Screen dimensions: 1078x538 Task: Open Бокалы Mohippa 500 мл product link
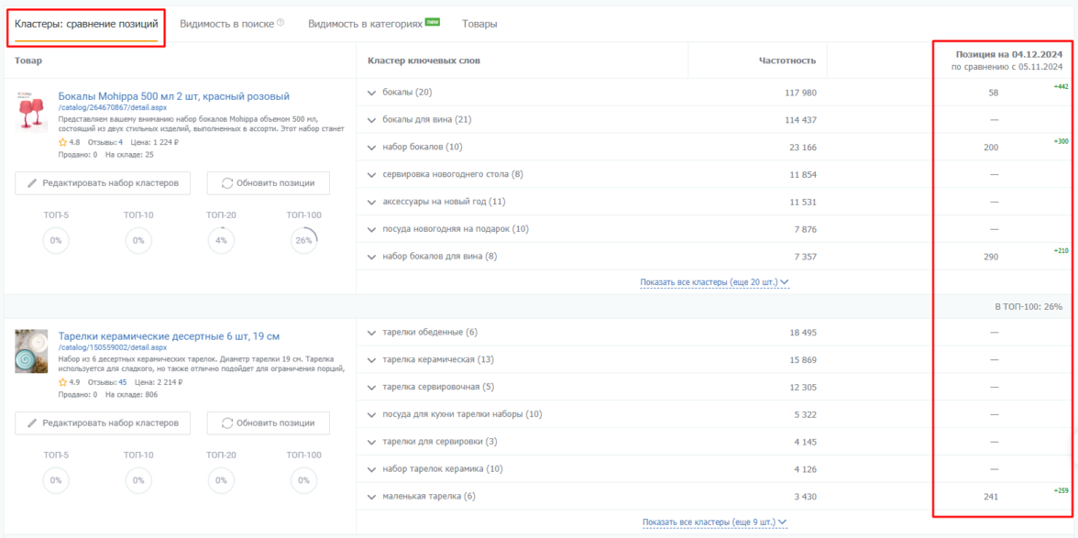[174, 96]
